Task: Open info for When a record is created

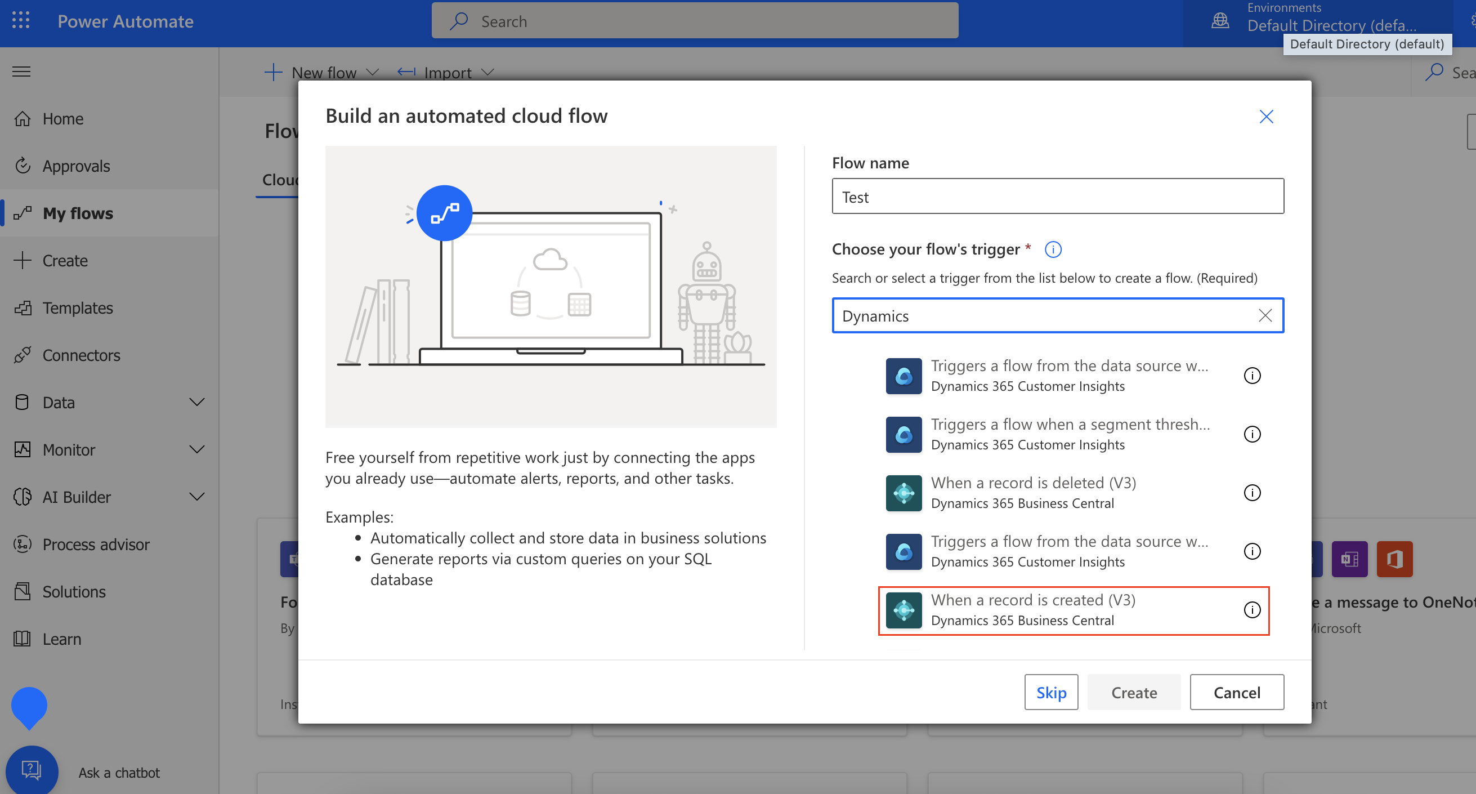Action: pos(1252,609)
